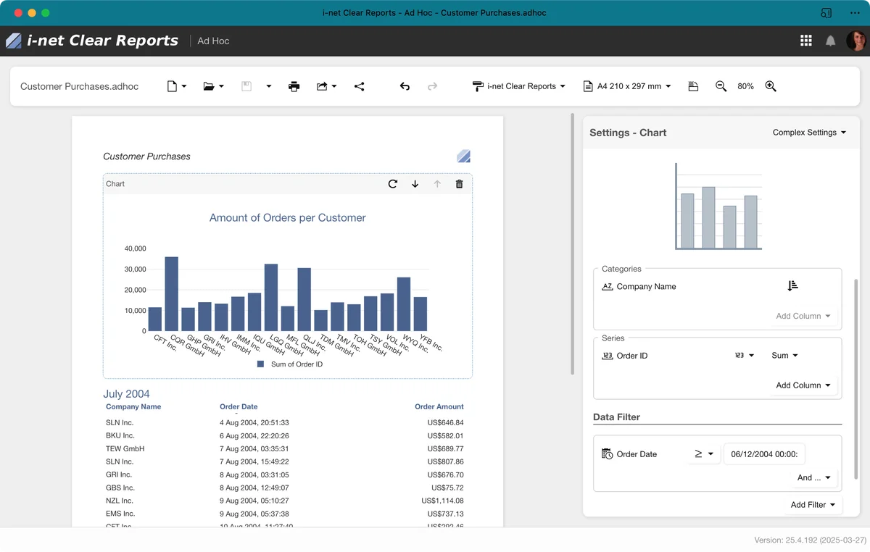Click the Add Filter button
Image resolution: width=870 pixels, height=552 pixels.
(813, 505)
